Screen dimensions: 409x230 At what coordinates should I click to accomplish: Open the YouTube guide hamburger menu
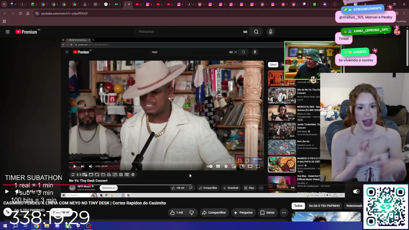[8, 32]
